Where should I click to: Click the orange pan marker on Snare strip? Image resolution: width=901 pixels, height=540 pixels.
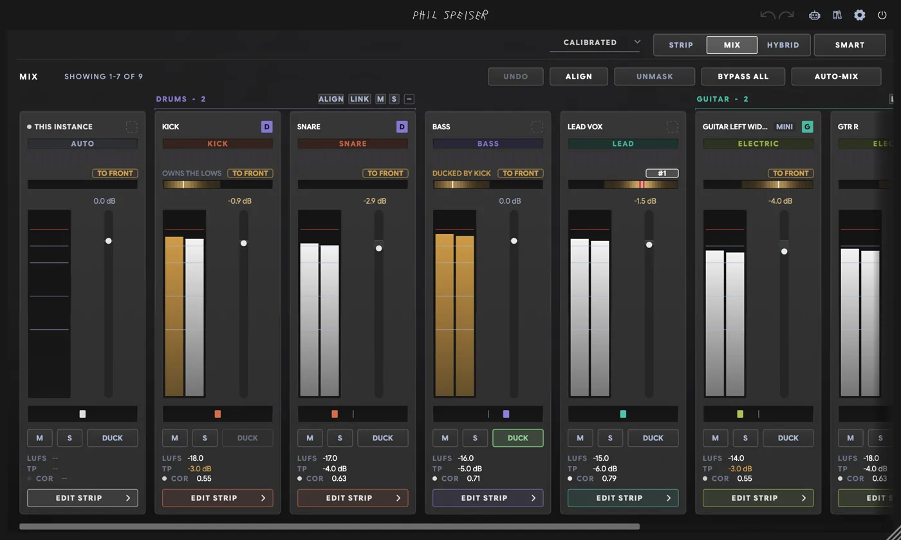[335, 414]
